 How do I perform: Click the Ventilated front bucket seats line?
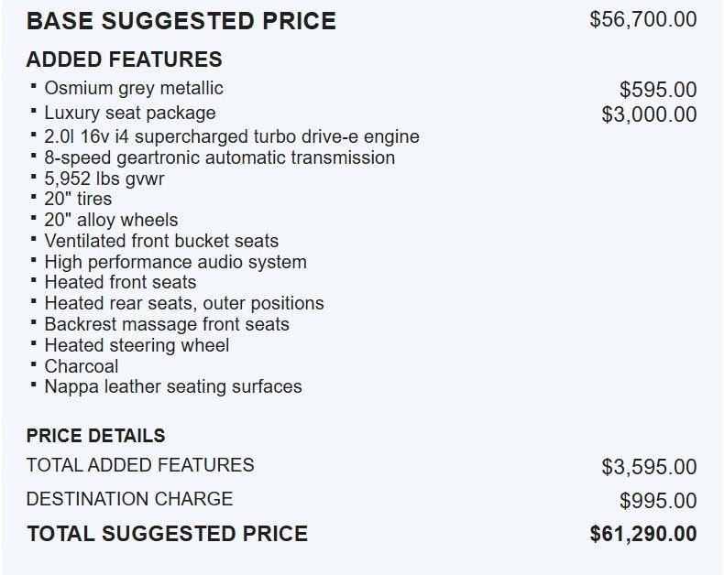pos(161,241)
